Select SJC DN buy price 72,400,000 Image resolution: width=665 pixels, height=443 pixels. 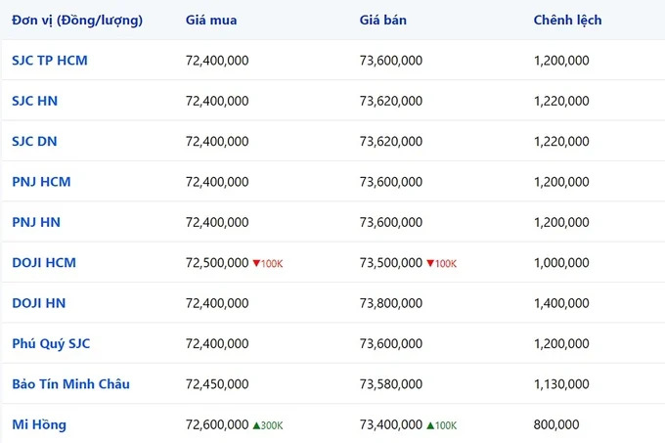point(217,141)
